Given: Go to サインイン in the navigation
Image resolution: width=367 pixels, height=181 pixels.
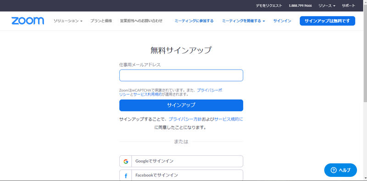Looking at the screenshot, I should coord(282,21).
